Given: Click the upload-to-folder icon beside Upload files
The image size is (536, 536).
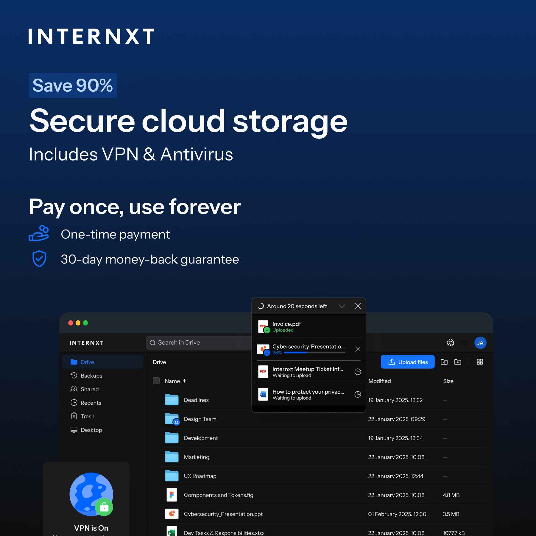Looking at the screenshot, I should click(x=444, y=362).
